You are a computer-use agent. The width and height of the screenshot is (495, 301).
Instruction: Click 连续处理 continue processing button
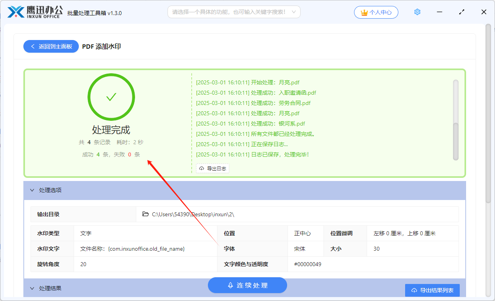point(247,285)
